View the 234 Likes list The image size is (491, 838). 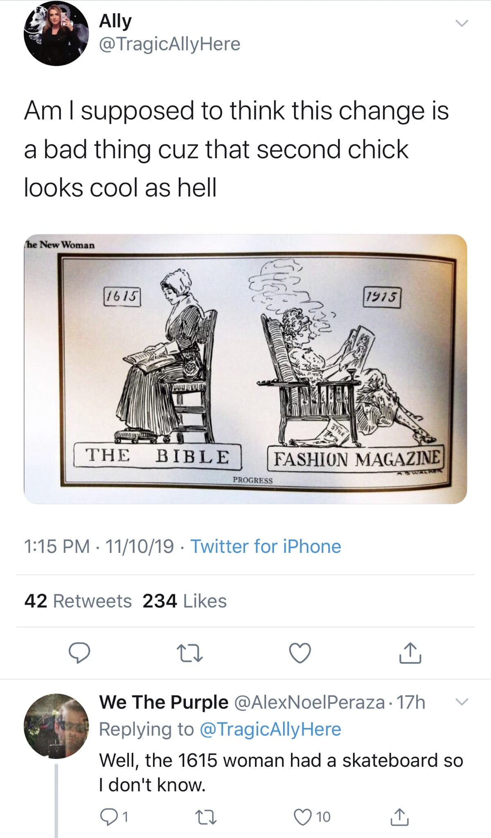[x=185, y=601]
